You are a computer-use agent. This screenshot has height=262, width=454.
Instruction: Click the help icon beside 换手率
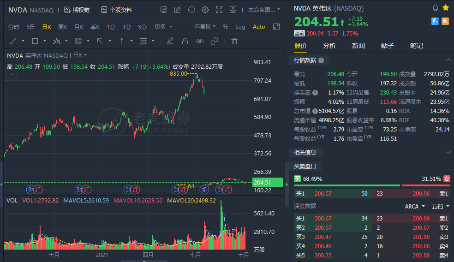pyautogui.click(x=315, y=93)
